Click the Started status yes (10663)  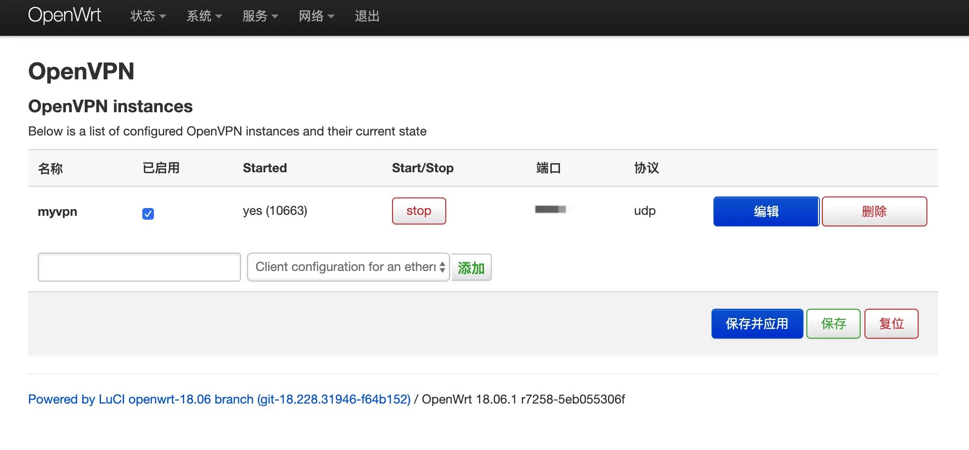[275, 211]
